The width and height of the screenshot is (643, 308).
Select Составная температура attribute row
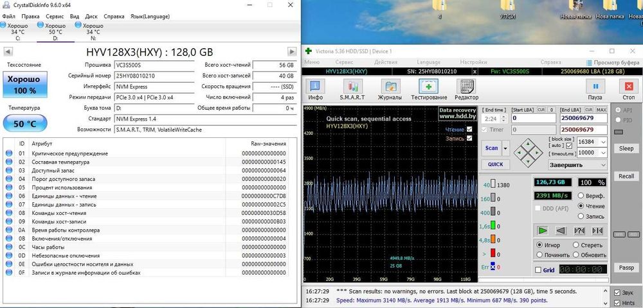coord(145,162)
